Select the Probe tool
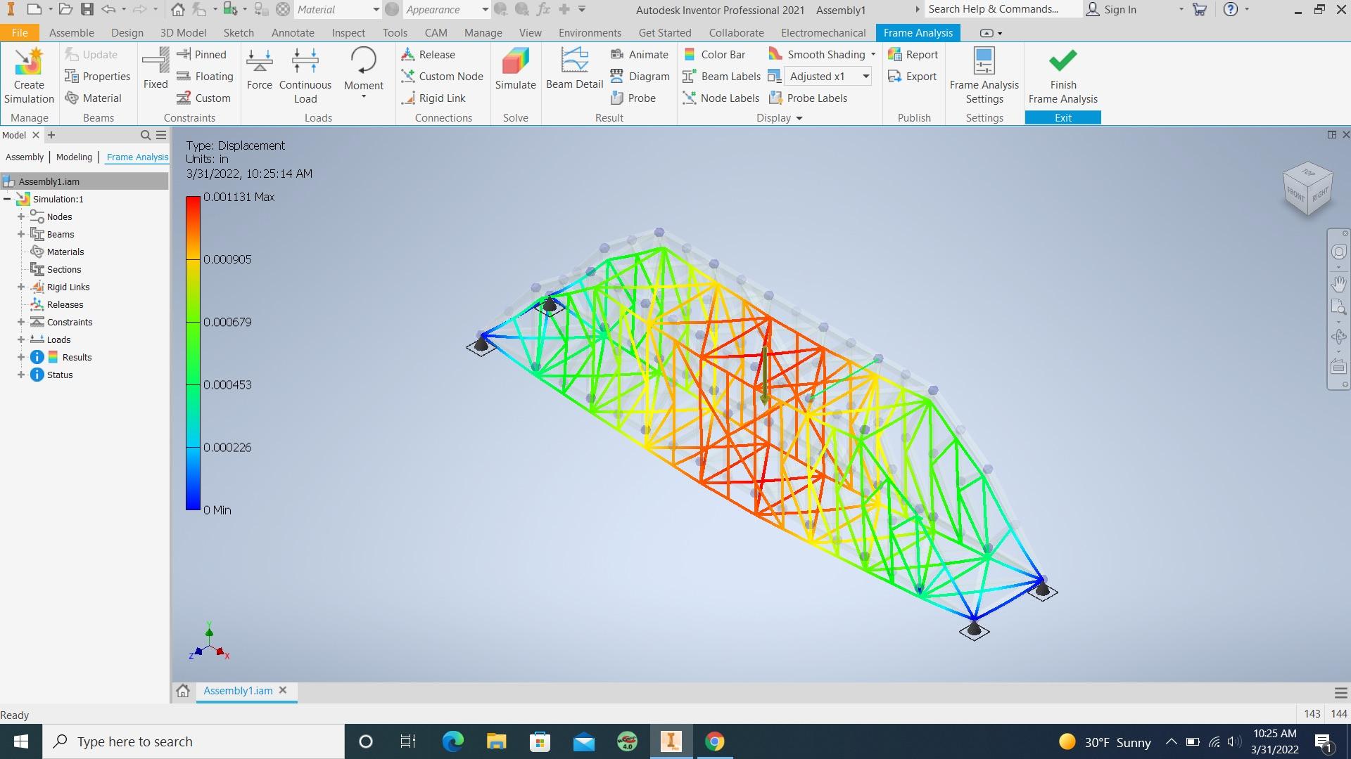This screenshot has height=759, width=1351. tap(633, 98)
